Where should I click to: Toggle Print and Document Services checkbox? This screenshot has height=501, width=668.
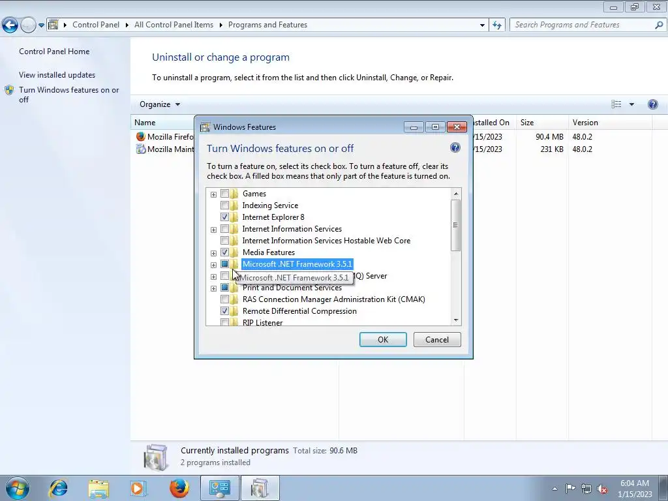(x=224, y=288)
